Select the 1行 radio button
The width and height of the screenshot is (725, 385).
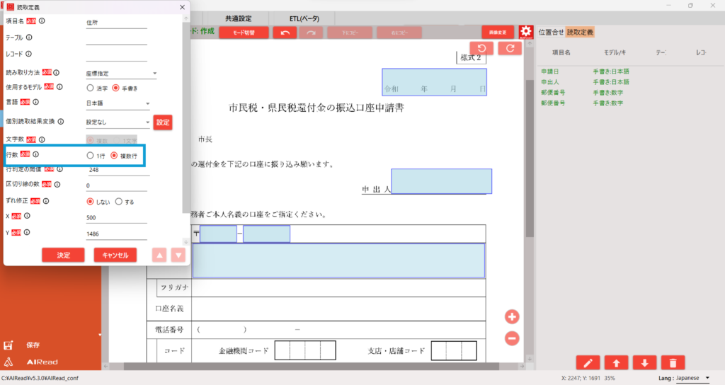pyautogui.click(x=90, y=155)
